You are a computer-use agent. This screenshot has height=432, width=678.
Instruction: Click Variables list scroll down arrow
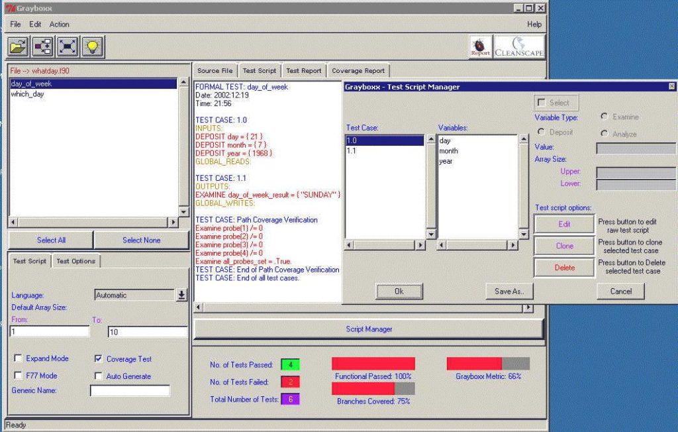tap(524, 234)
